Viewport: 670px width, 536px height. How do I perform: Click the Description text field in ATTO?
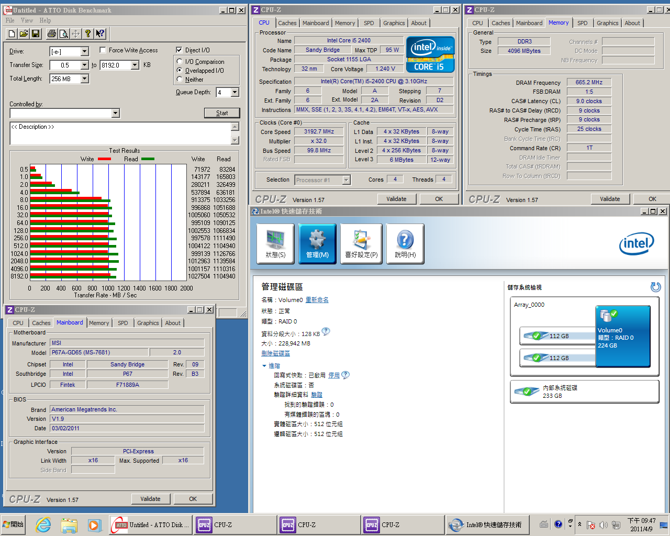click(120, 133)
